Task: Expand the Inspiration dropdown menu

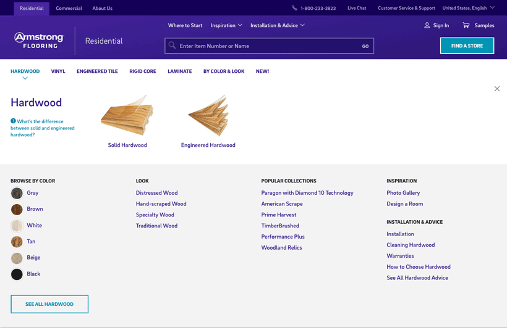Action: point(226,25)
